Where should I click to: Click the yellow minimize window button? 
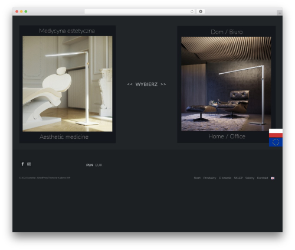pyautogui.click(x=21, y=11)
